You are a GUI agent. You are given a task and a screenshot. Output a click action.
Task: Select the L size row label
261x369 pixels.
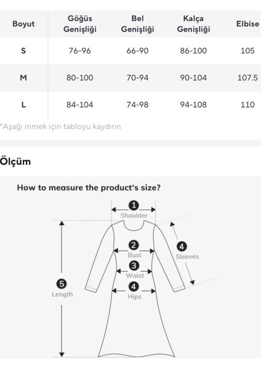(x=23, y=105)
